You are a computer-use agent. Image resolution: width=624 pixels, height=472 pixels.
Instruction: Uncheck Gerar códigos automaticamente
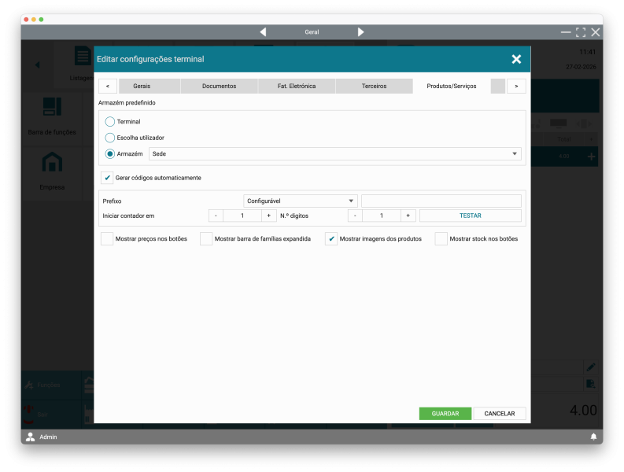pos(108,178)
